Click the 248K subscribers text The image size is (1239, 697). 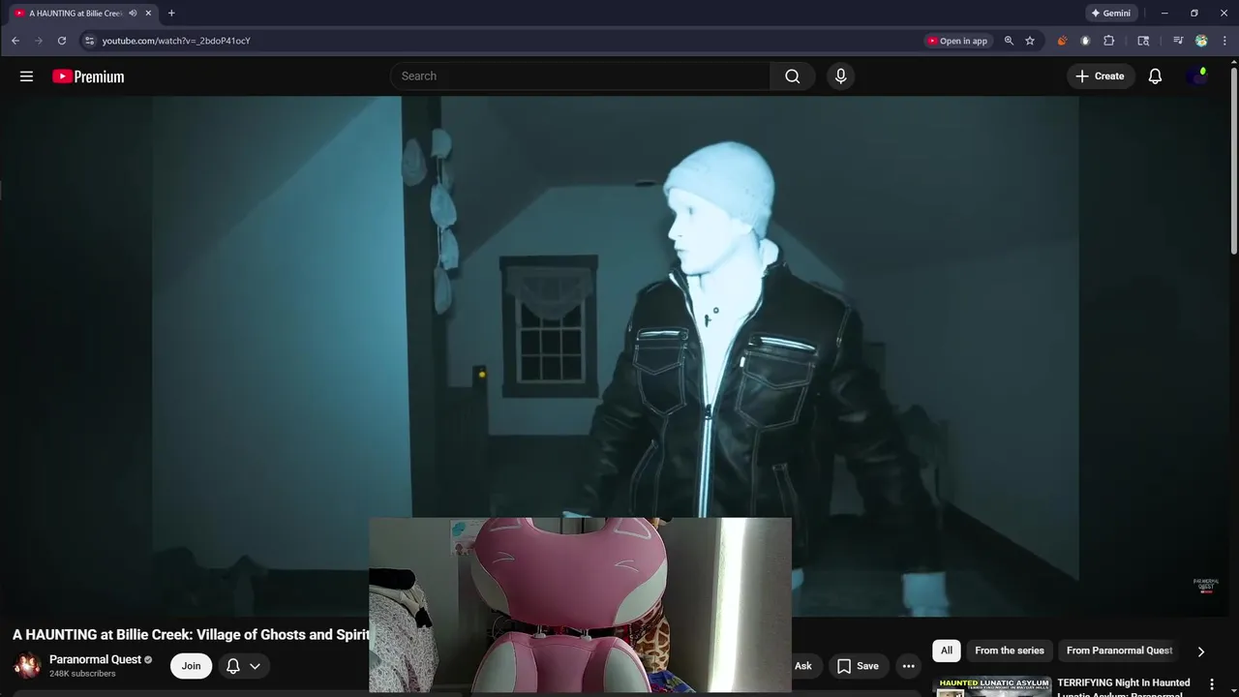[82, 674]
